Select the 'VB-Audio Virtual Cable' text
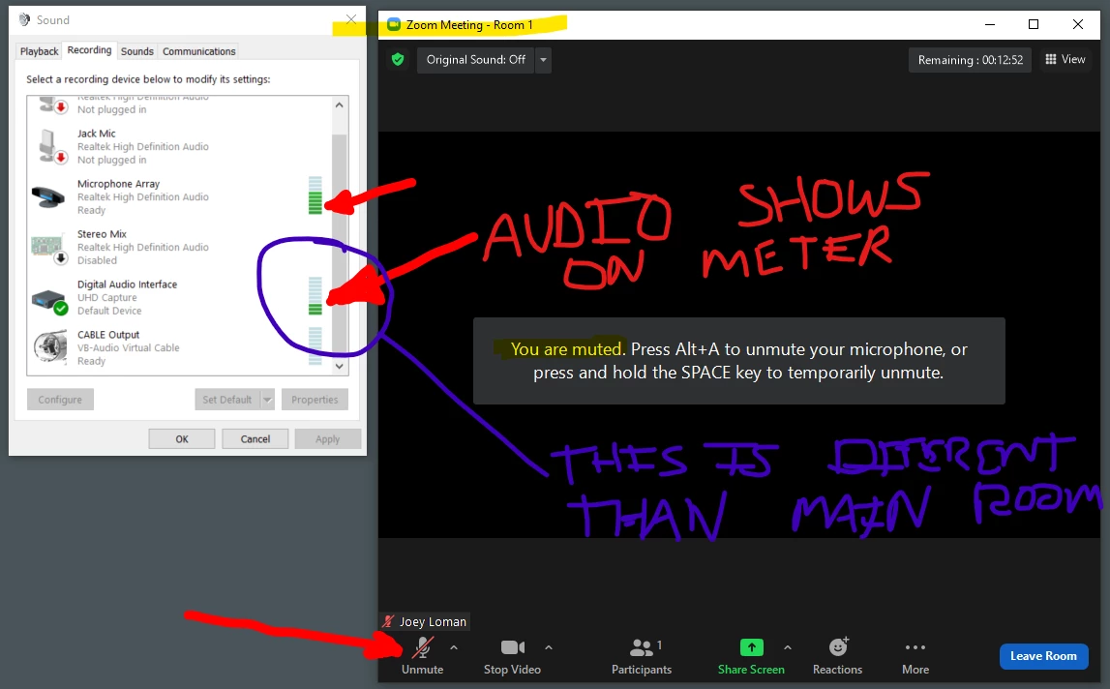Image resolution: width=1110 pixels, height=689 pixels. [x=128, y=347]
